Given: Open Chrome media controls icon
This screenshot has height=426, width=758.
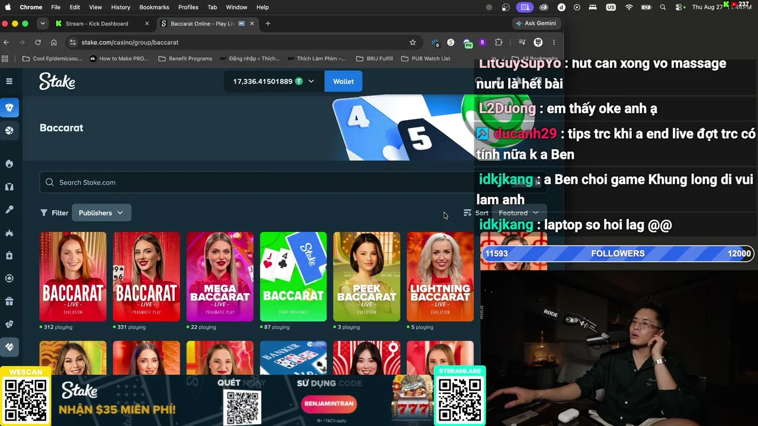Looking at the screenshot, I should [522, 43].
